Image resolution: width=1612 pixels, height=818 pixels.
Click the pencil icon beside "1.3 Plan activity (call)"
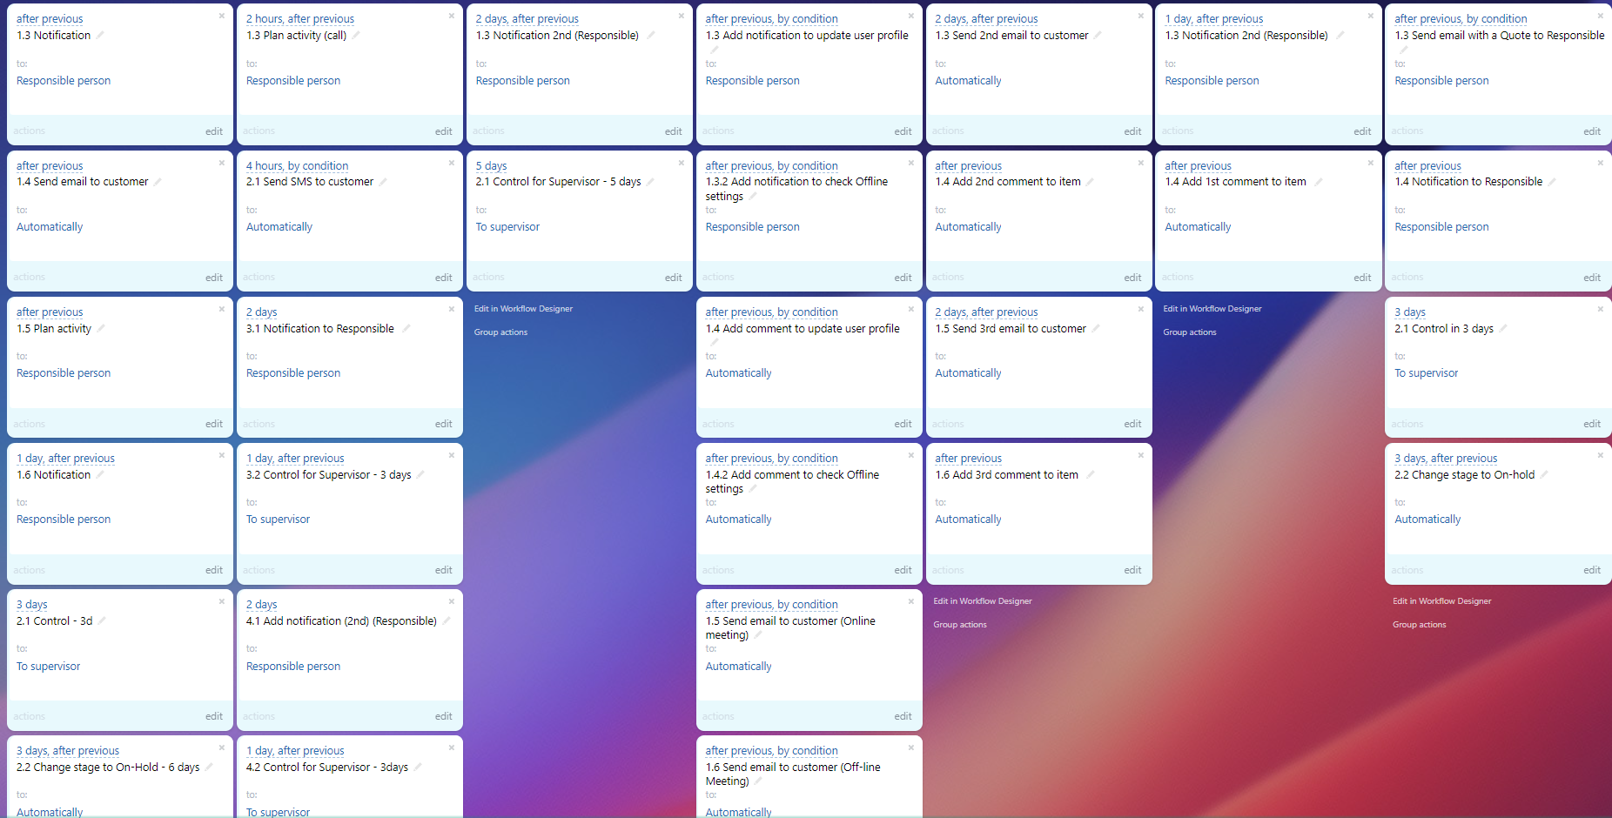356,36
